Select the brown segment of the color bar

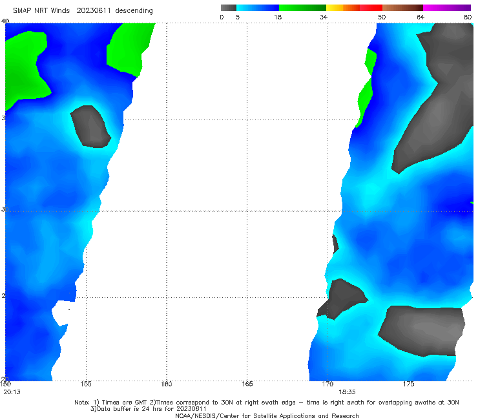click(402, 8)
